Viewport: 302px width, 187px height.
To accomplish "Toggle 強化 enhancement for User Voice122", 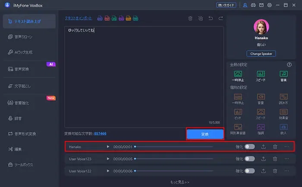I will (250, 171).
